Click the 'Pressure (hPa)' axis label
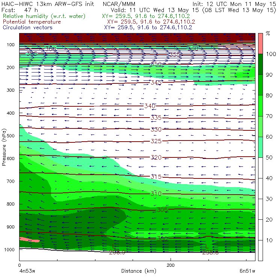This screenshot has width=278, height=278. (4, 147)
